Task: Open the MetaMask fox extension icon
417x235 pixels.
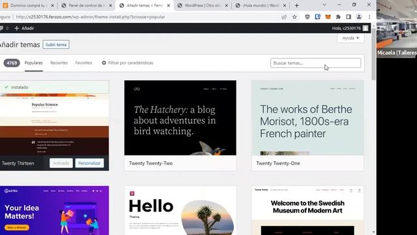Action: [x=328, y=17]
